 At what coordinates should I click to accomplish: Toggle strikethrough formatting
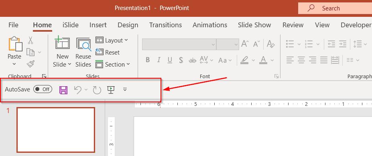pos(192,61)
